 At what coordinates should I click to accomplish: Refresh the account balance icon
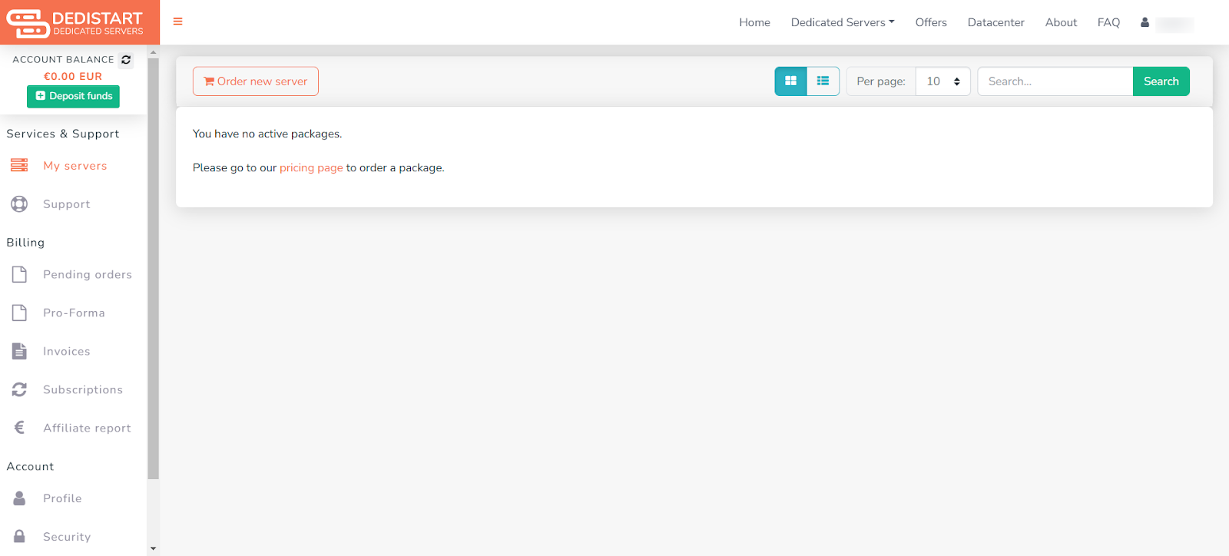126,60
